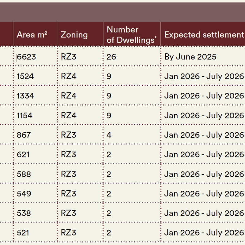The image size is (245, 245).
Task: Click the Number of Dwellings header
Action: coord(131,34)
